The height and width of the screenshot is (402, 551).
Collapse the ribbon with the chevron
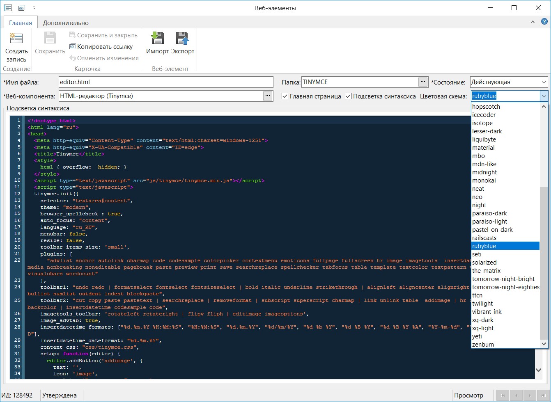pos(533,22)
